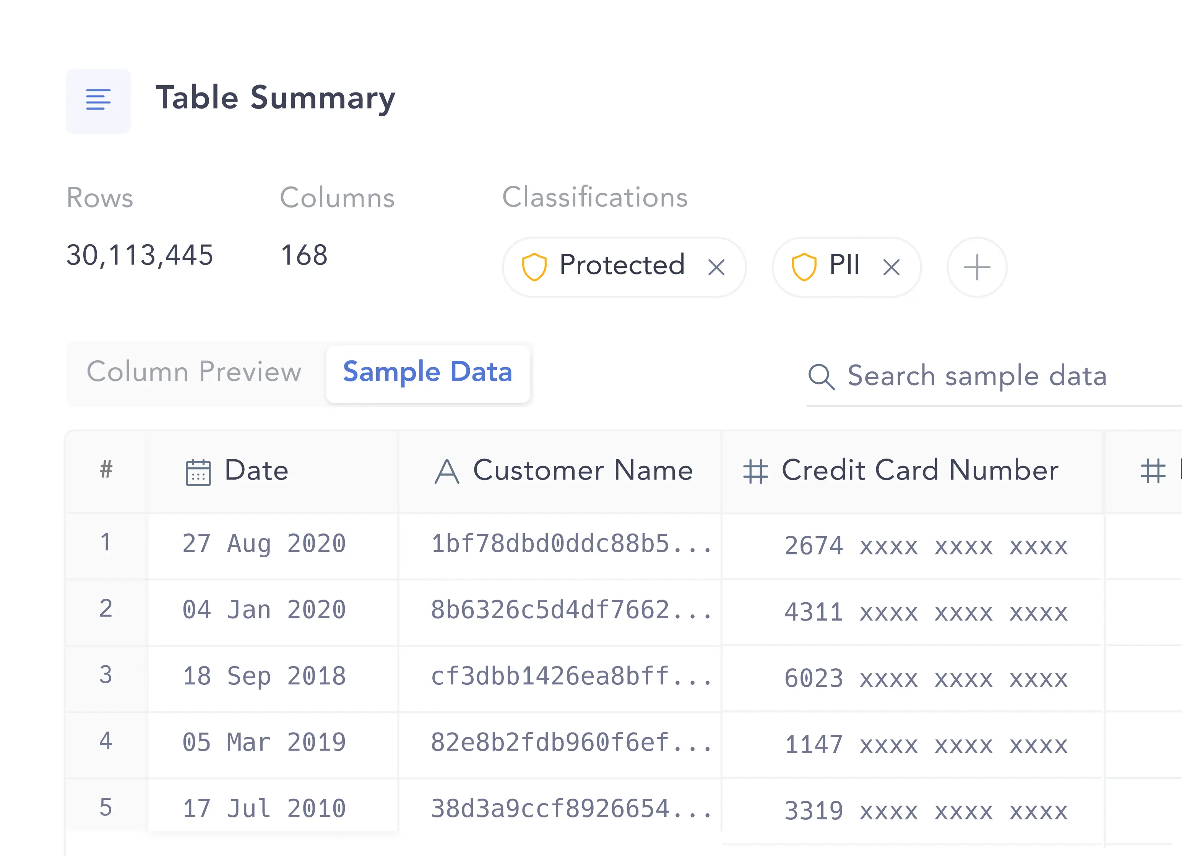This screenshot has height=856, width=1182.
Task: Switch to the Column Preview tab
Action: point(194,372)
